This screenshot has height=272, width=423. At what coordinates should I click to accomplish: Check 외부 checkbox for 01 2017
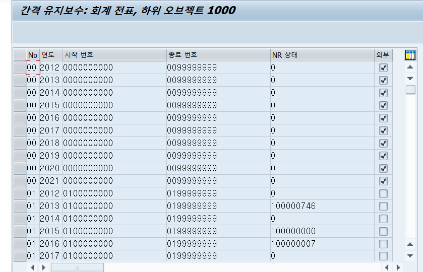tap(383, 256)
